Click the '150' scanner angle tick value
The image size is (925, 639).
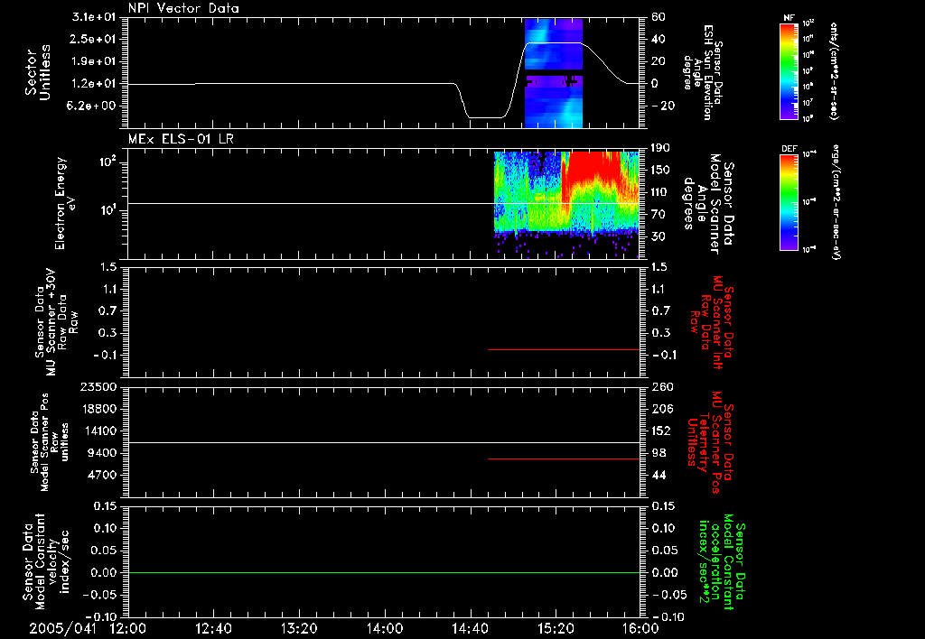[660, 170]
